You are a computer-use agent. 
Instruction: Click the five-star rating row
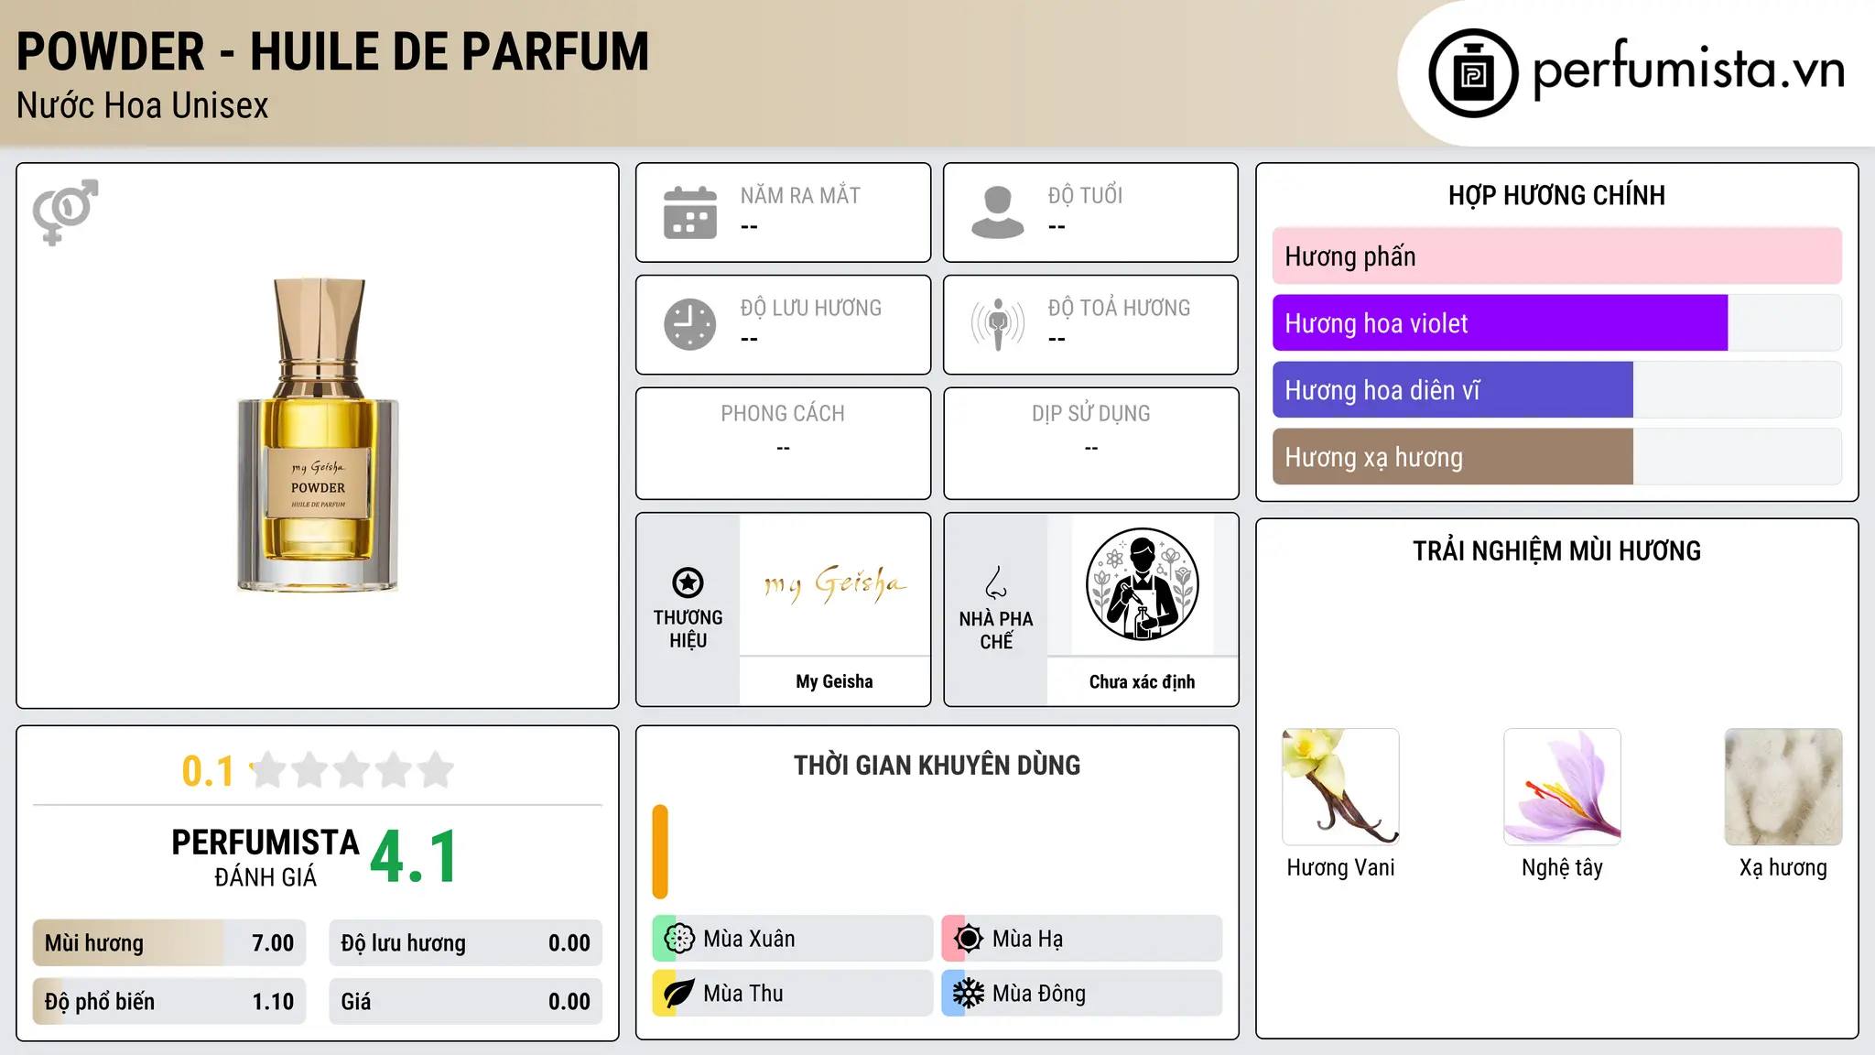(352, 770)
